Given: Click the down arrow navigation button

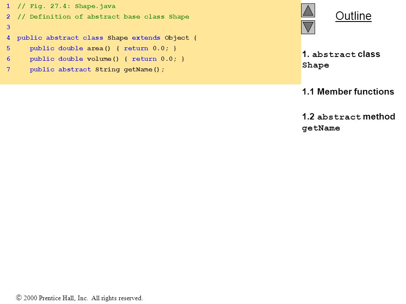Looking at the screenshot, I should click(308, 27).
